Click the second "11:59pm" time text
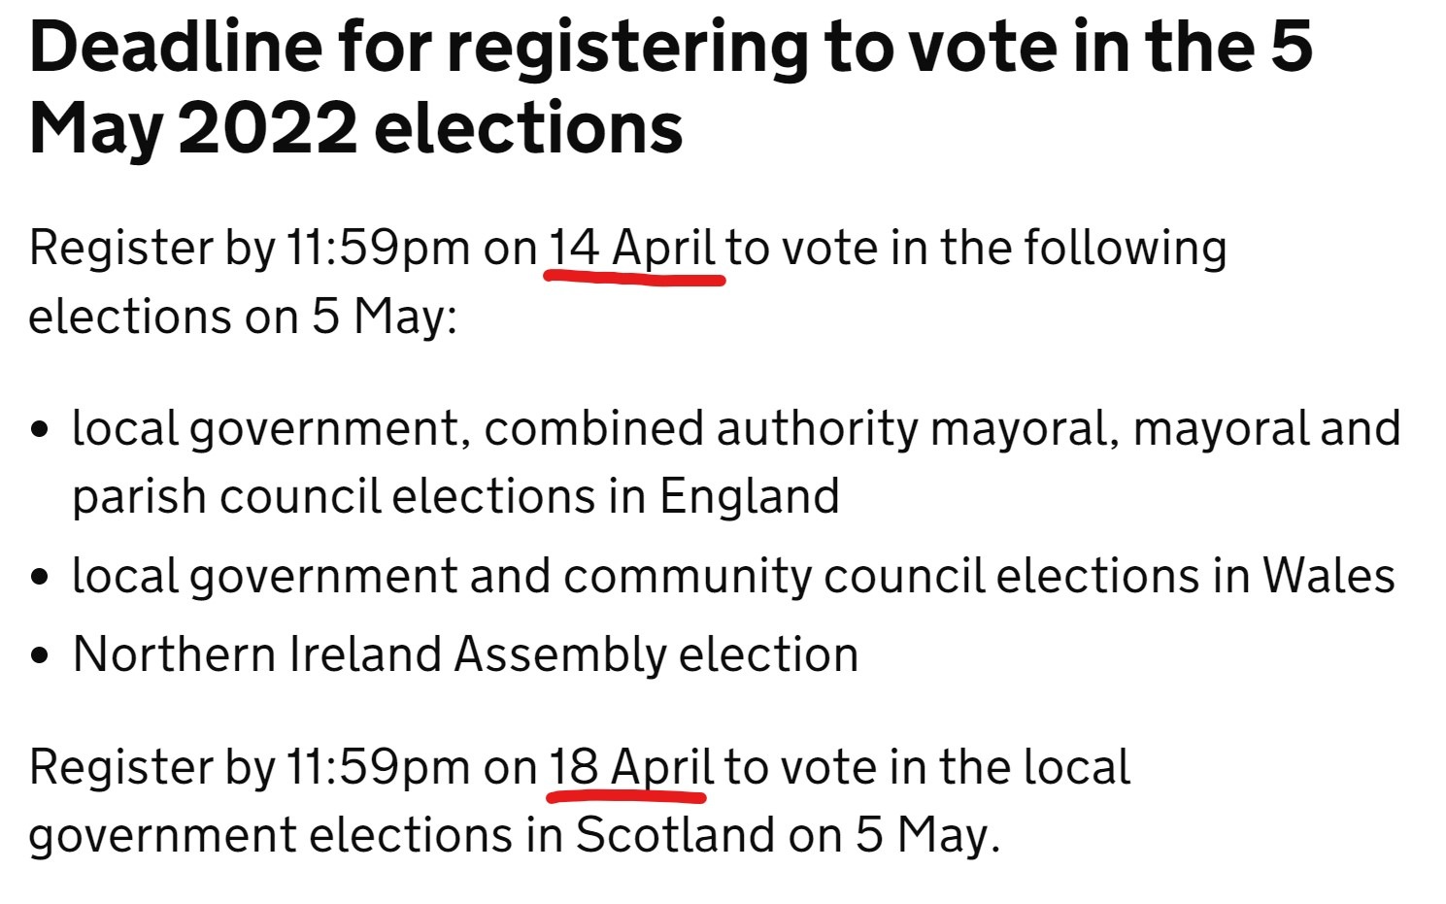The image size is (1446, 904). (378, 768)
